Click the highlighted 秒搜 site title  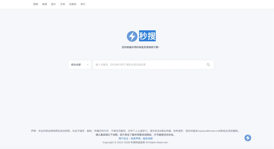(x=147, y=36)
